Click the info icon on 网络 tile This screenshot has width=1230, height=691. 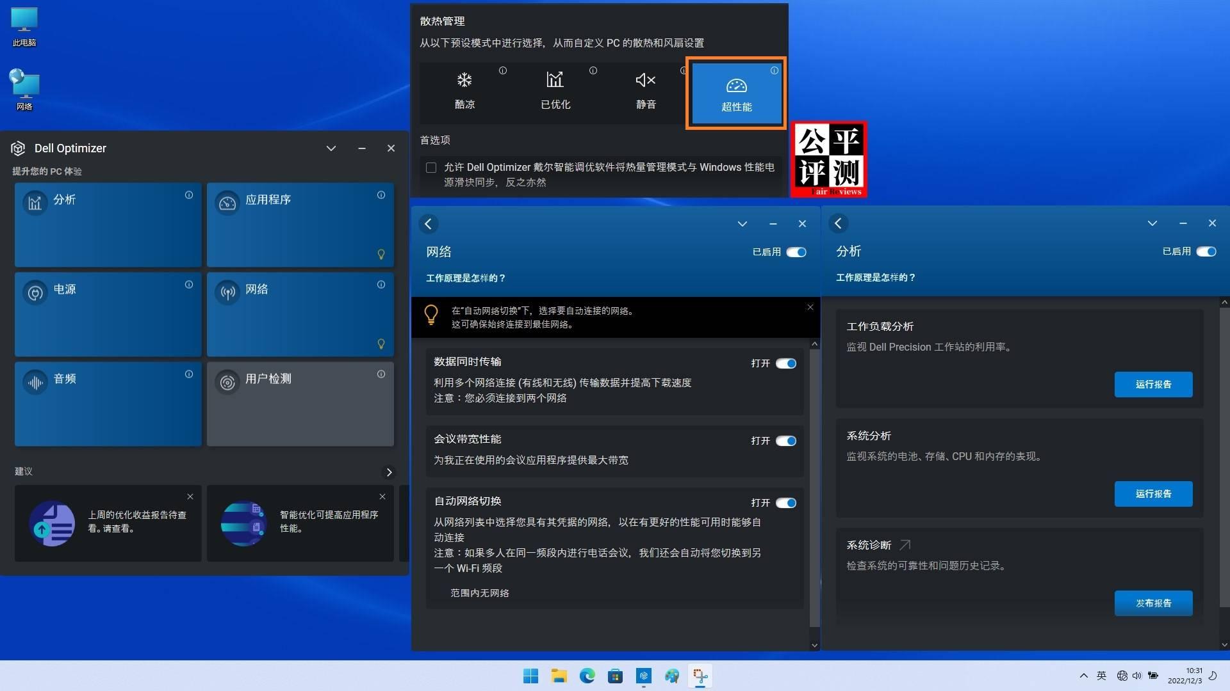[x=381, y=285]
